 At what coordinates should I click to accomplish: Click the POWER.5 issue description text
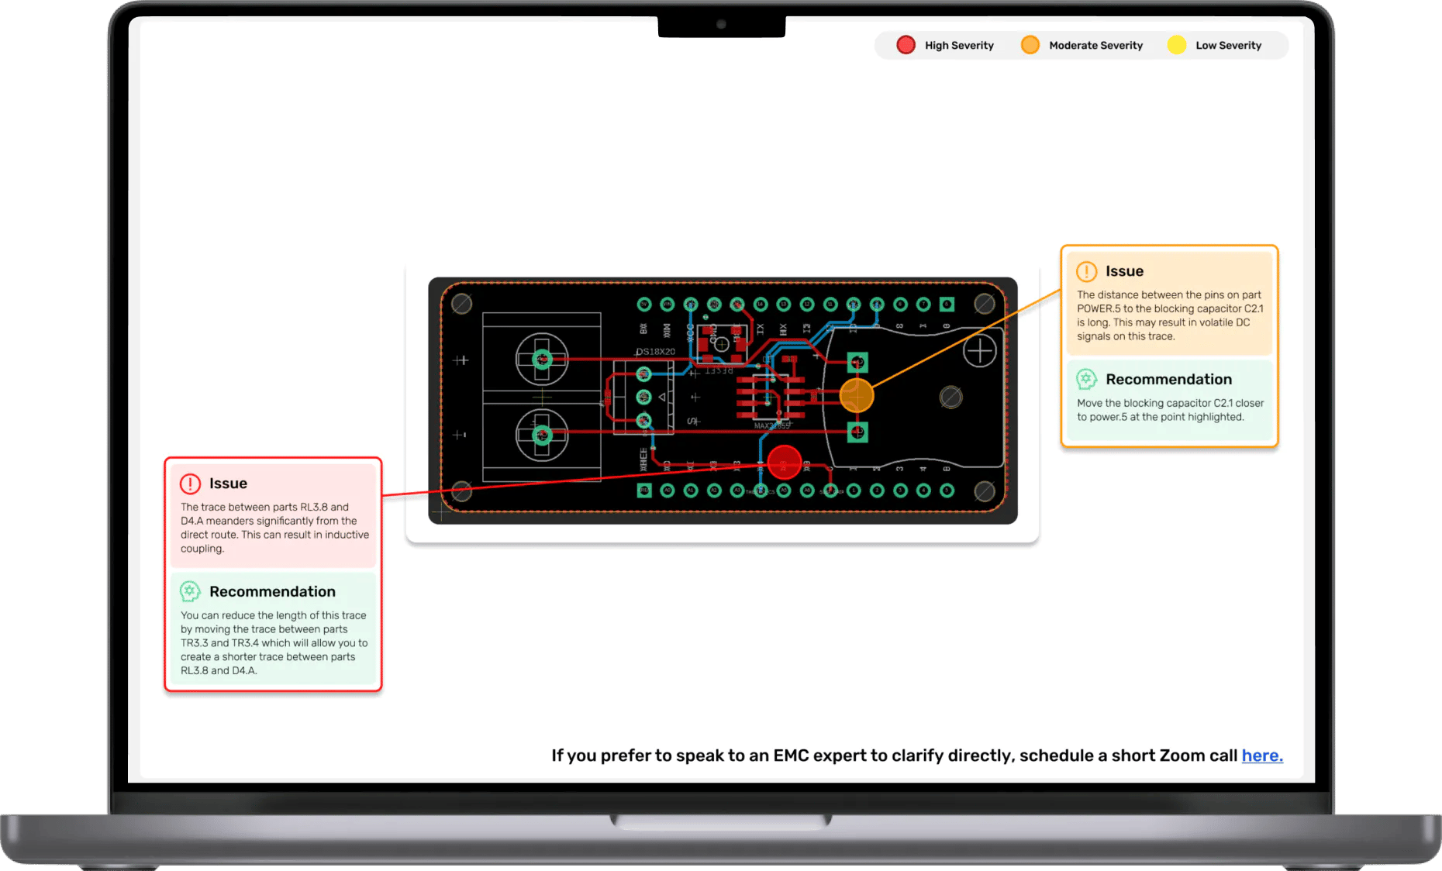(x=1169, y=315)
